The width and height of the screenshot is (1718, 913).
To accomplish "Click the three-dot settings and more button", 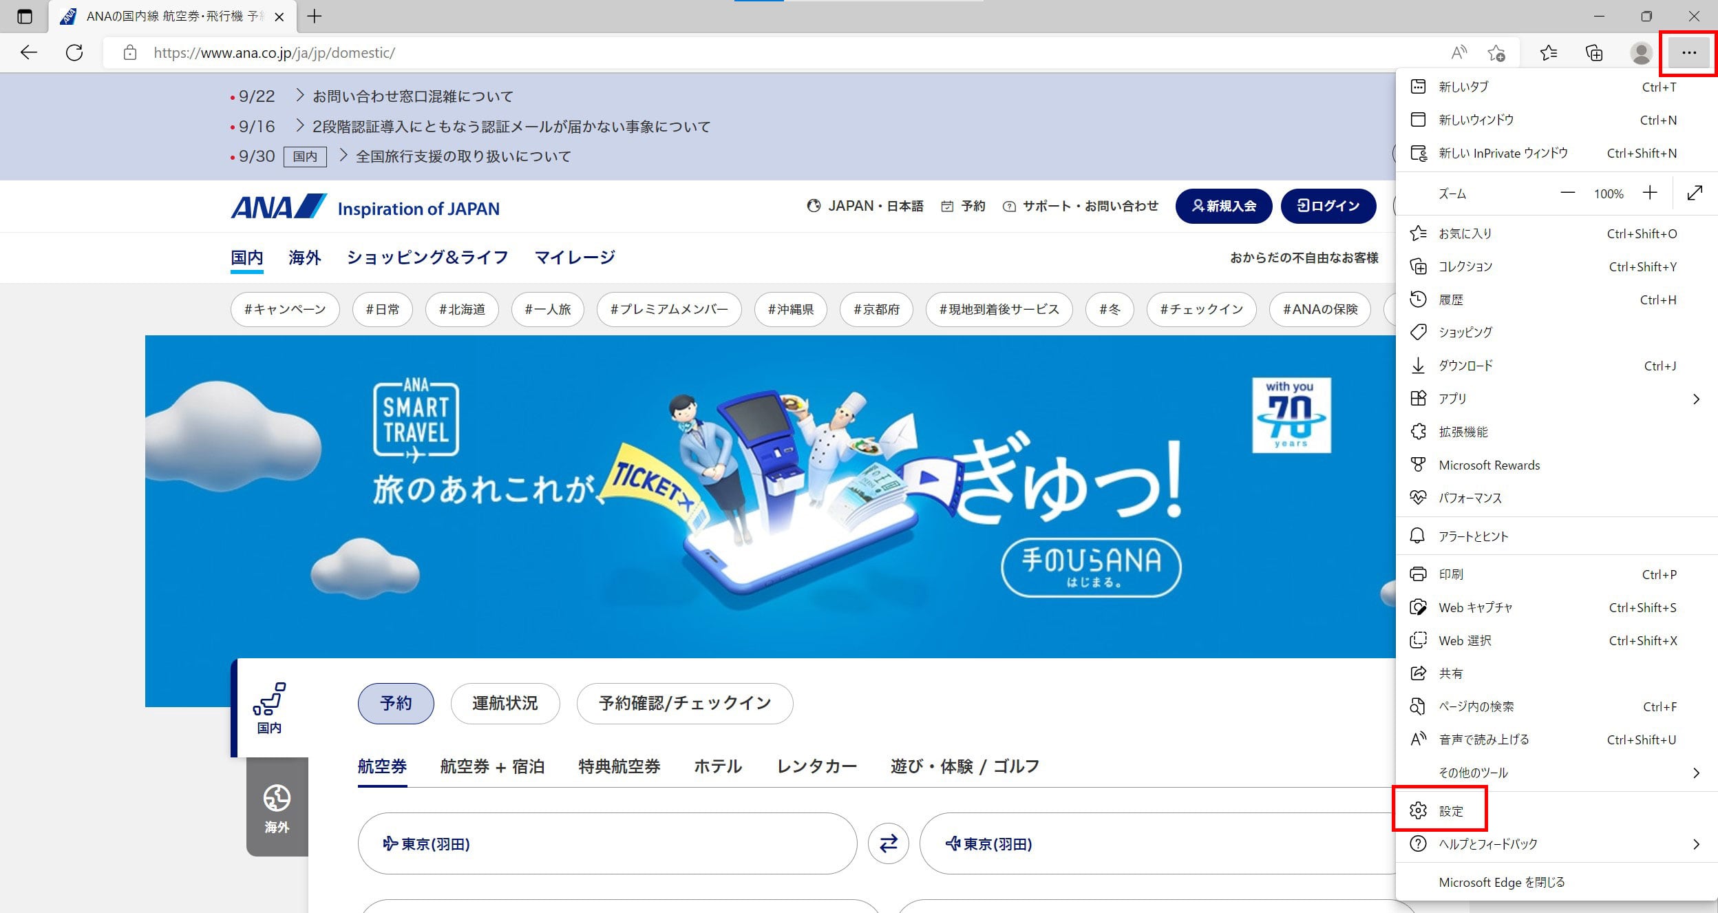I will (1689, 52).
